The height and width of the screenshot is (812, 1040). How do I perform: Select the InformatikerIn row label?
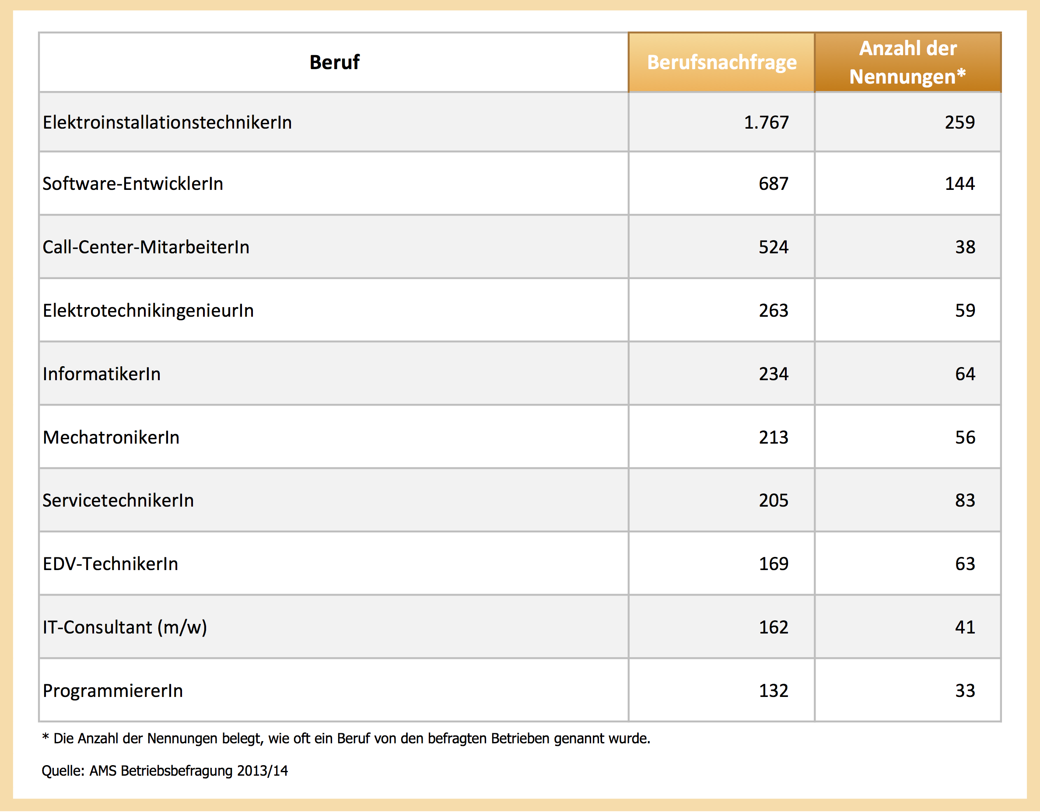102,374
